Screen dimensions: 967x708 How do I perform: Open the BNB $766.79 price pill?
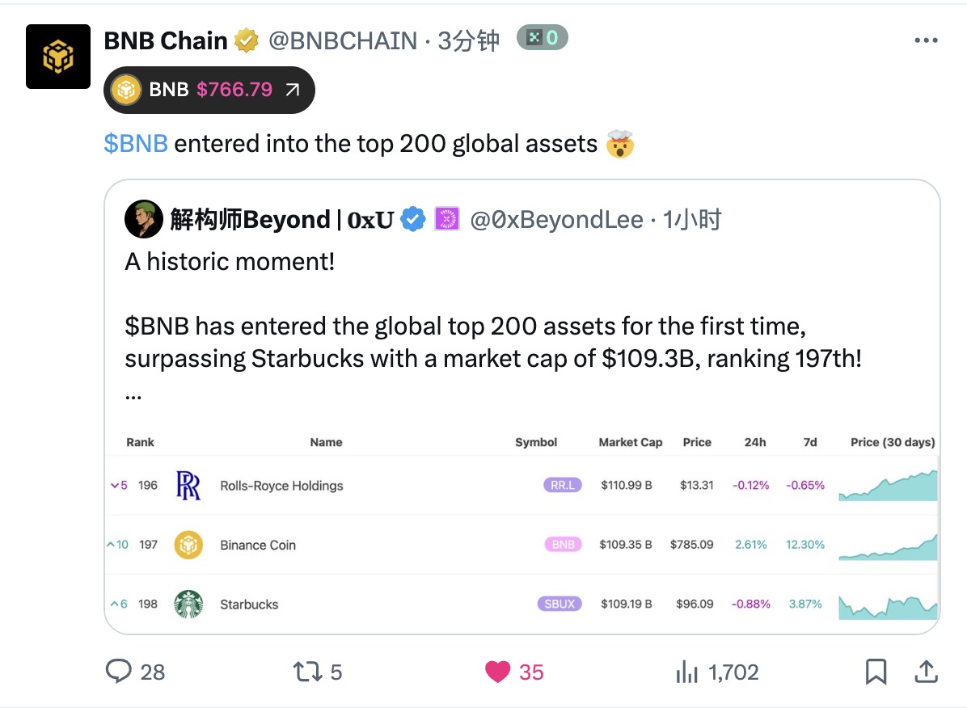[209, 90]
